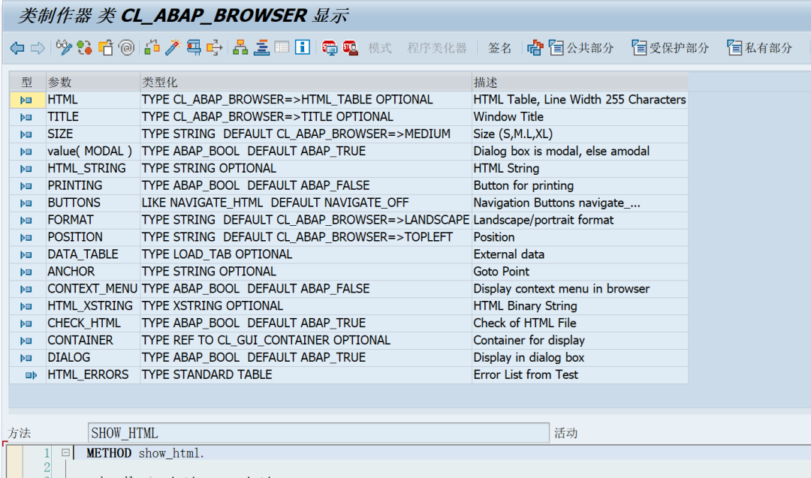
Task: Click 'TYPE XSTRING OPTIONAL' typing cell
Action: [306, 306]
